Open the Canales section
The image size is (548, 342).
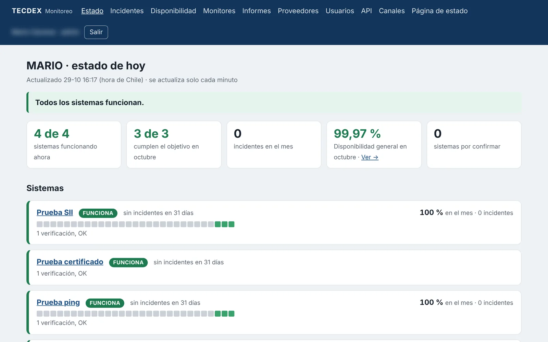click(x=392, y=11)
